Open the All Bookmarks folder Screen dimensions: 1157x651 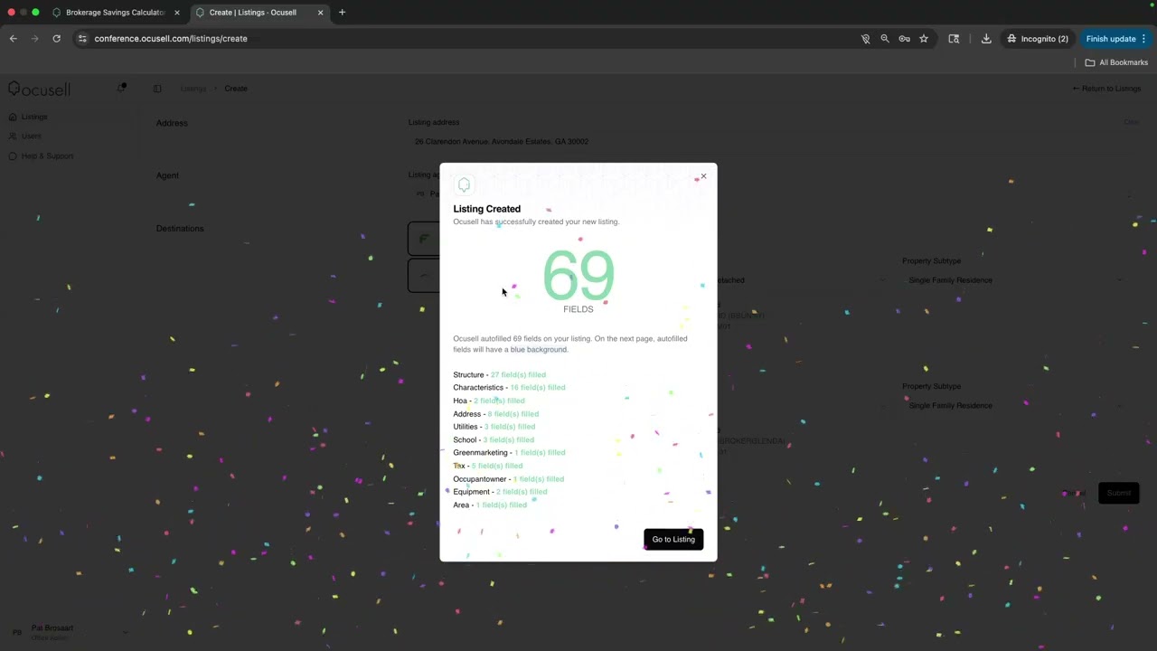tap(1116, 62)
